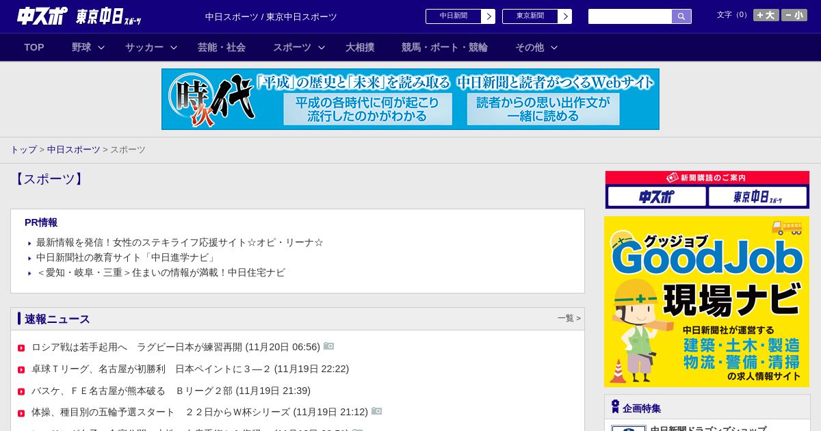Select the 速報ニュース section heading
Viewport: 821px width, 431px height.
(57, 319)
